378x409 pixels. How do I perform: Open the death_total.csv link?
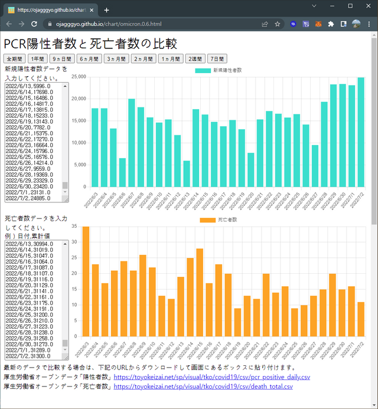[203, 387]
